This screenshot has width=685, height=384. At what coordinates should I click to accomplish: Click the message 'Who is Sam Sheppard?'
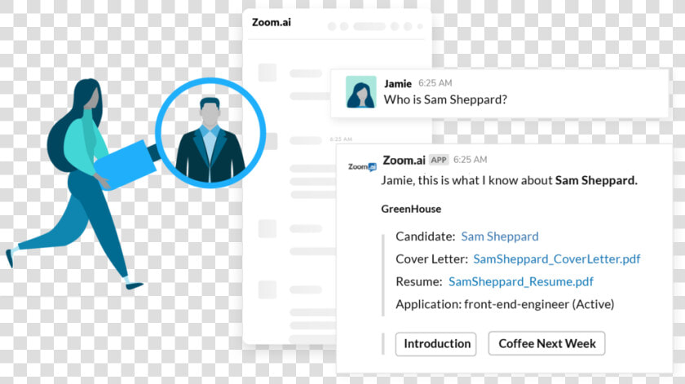pos(445,99)
